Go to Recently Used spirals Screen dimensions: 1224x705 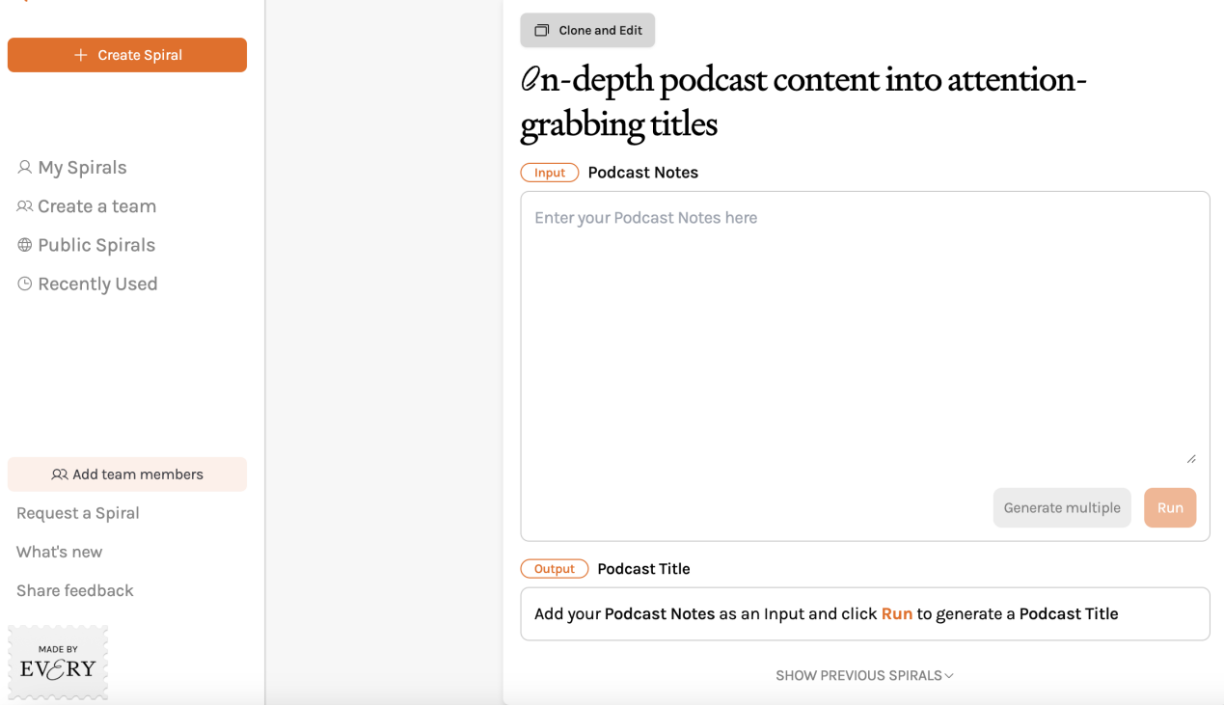point(97,285)
